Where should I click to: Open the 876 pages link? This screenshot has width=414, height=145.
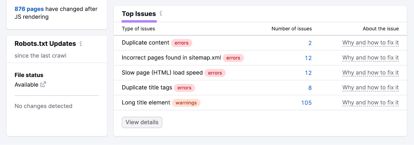point(29,9)
